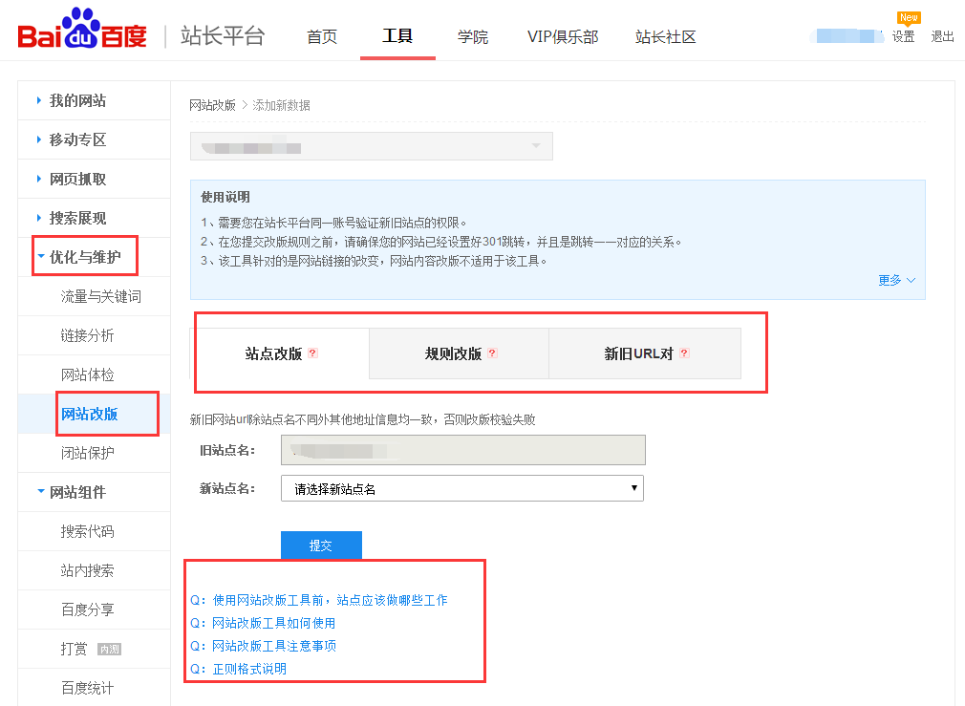965x706 pixels.
Task: Expand 移动专区 sidebar section
Action: [x=77, y=139]
